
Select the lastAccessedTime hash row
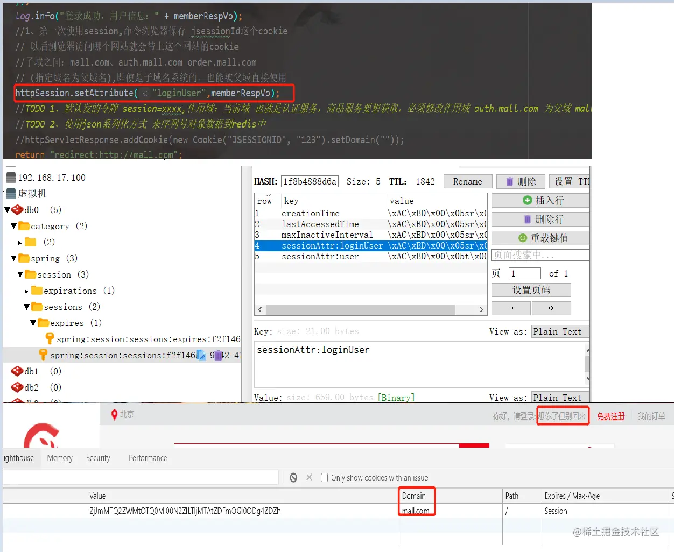click(371, 224)
